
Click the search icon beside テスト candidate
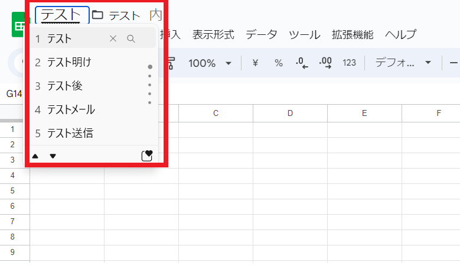tap(131, 39)
